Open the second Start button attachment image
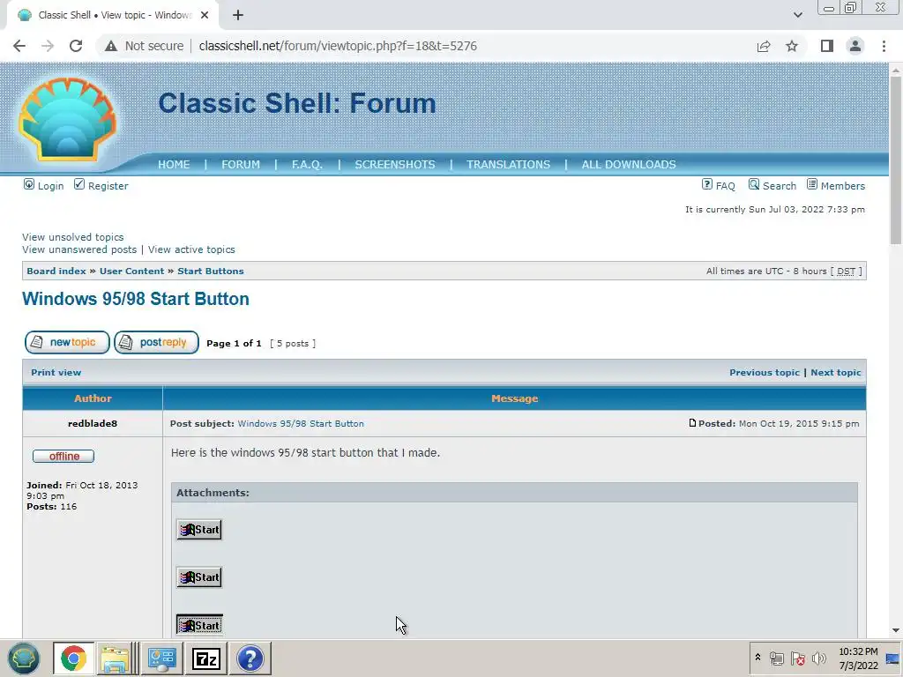The height and width of the screenshot is (677, 903). (199, 577)
